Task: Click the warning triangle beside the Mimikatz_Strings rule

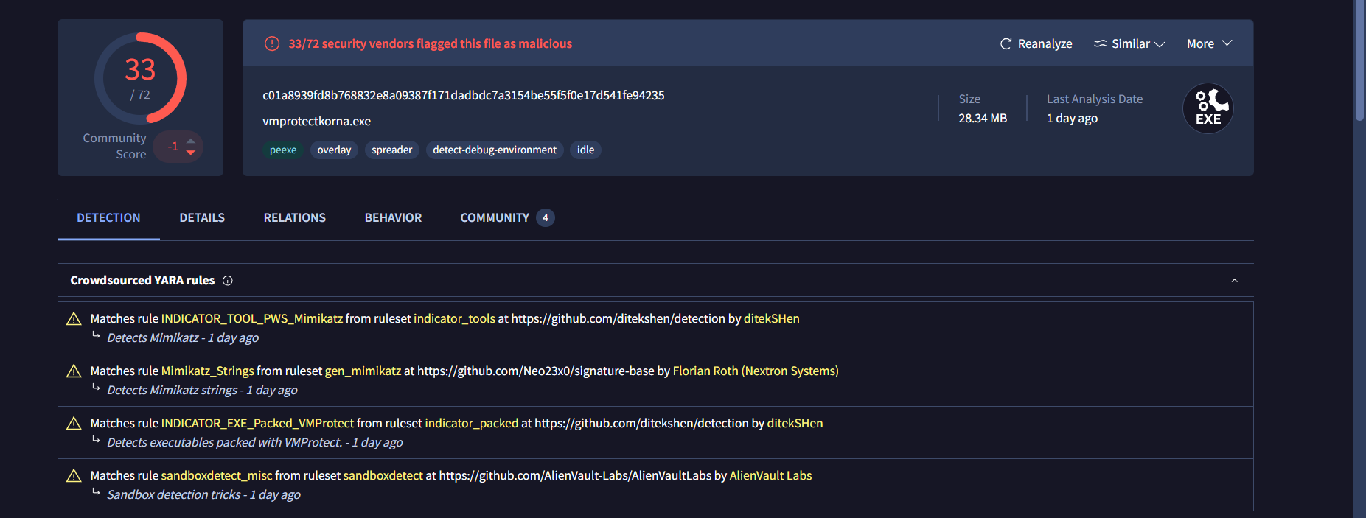Action: click(x=74, y=371)
